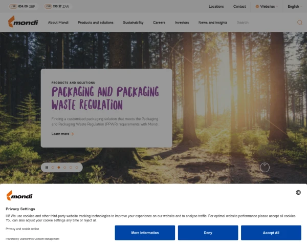
Task: Open the language globe icon in privacy banner
Action: (298, 192)
